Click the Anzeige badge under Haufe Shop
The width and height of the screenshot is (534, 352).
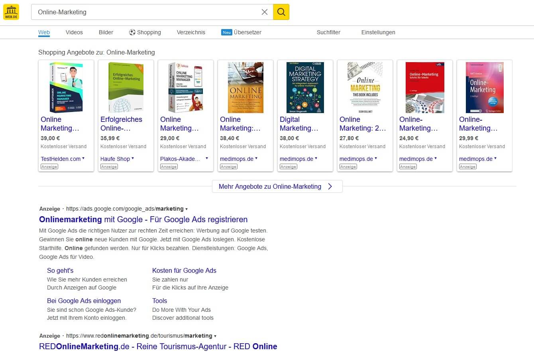point(109,166)
